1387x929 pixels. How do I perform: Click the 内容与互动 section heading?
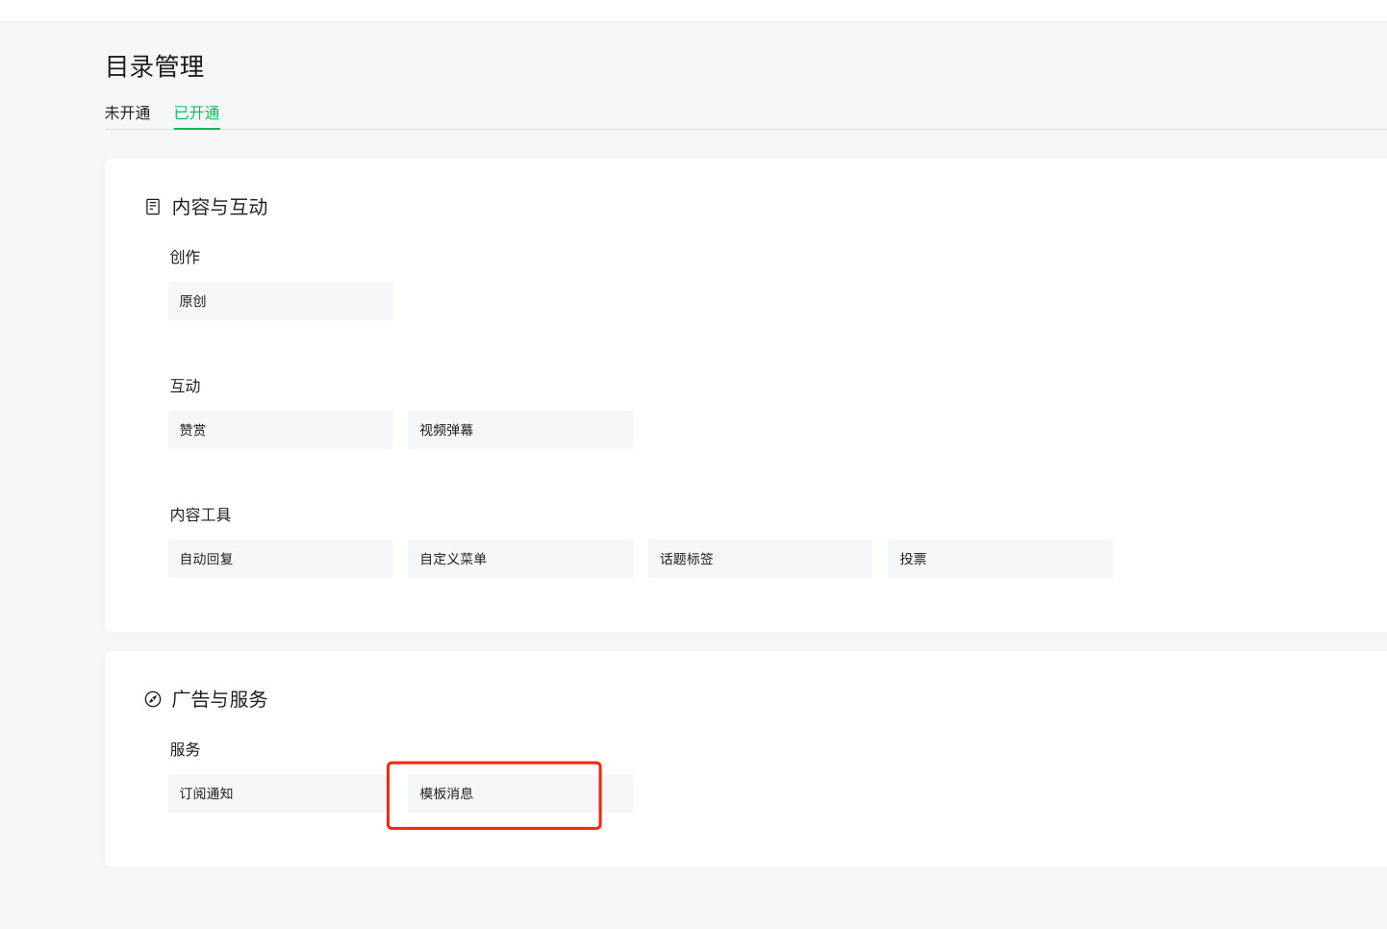click(220, 207)
